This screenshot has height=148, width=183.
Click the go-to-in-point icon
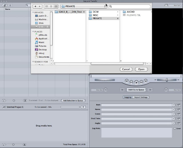106,90
